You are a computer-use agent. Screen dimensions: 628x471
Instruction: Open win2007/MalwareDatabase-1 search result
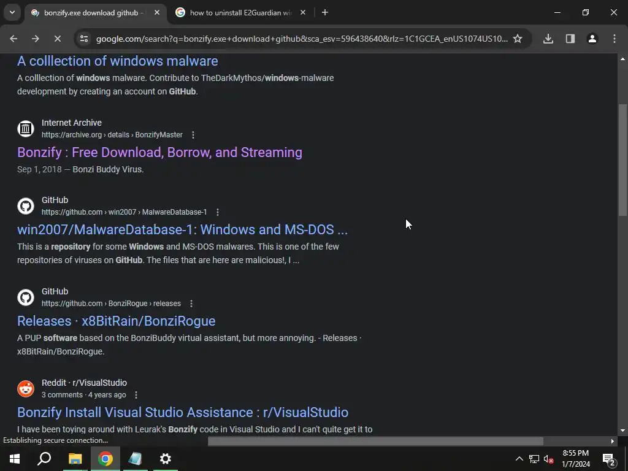[182, 229]
